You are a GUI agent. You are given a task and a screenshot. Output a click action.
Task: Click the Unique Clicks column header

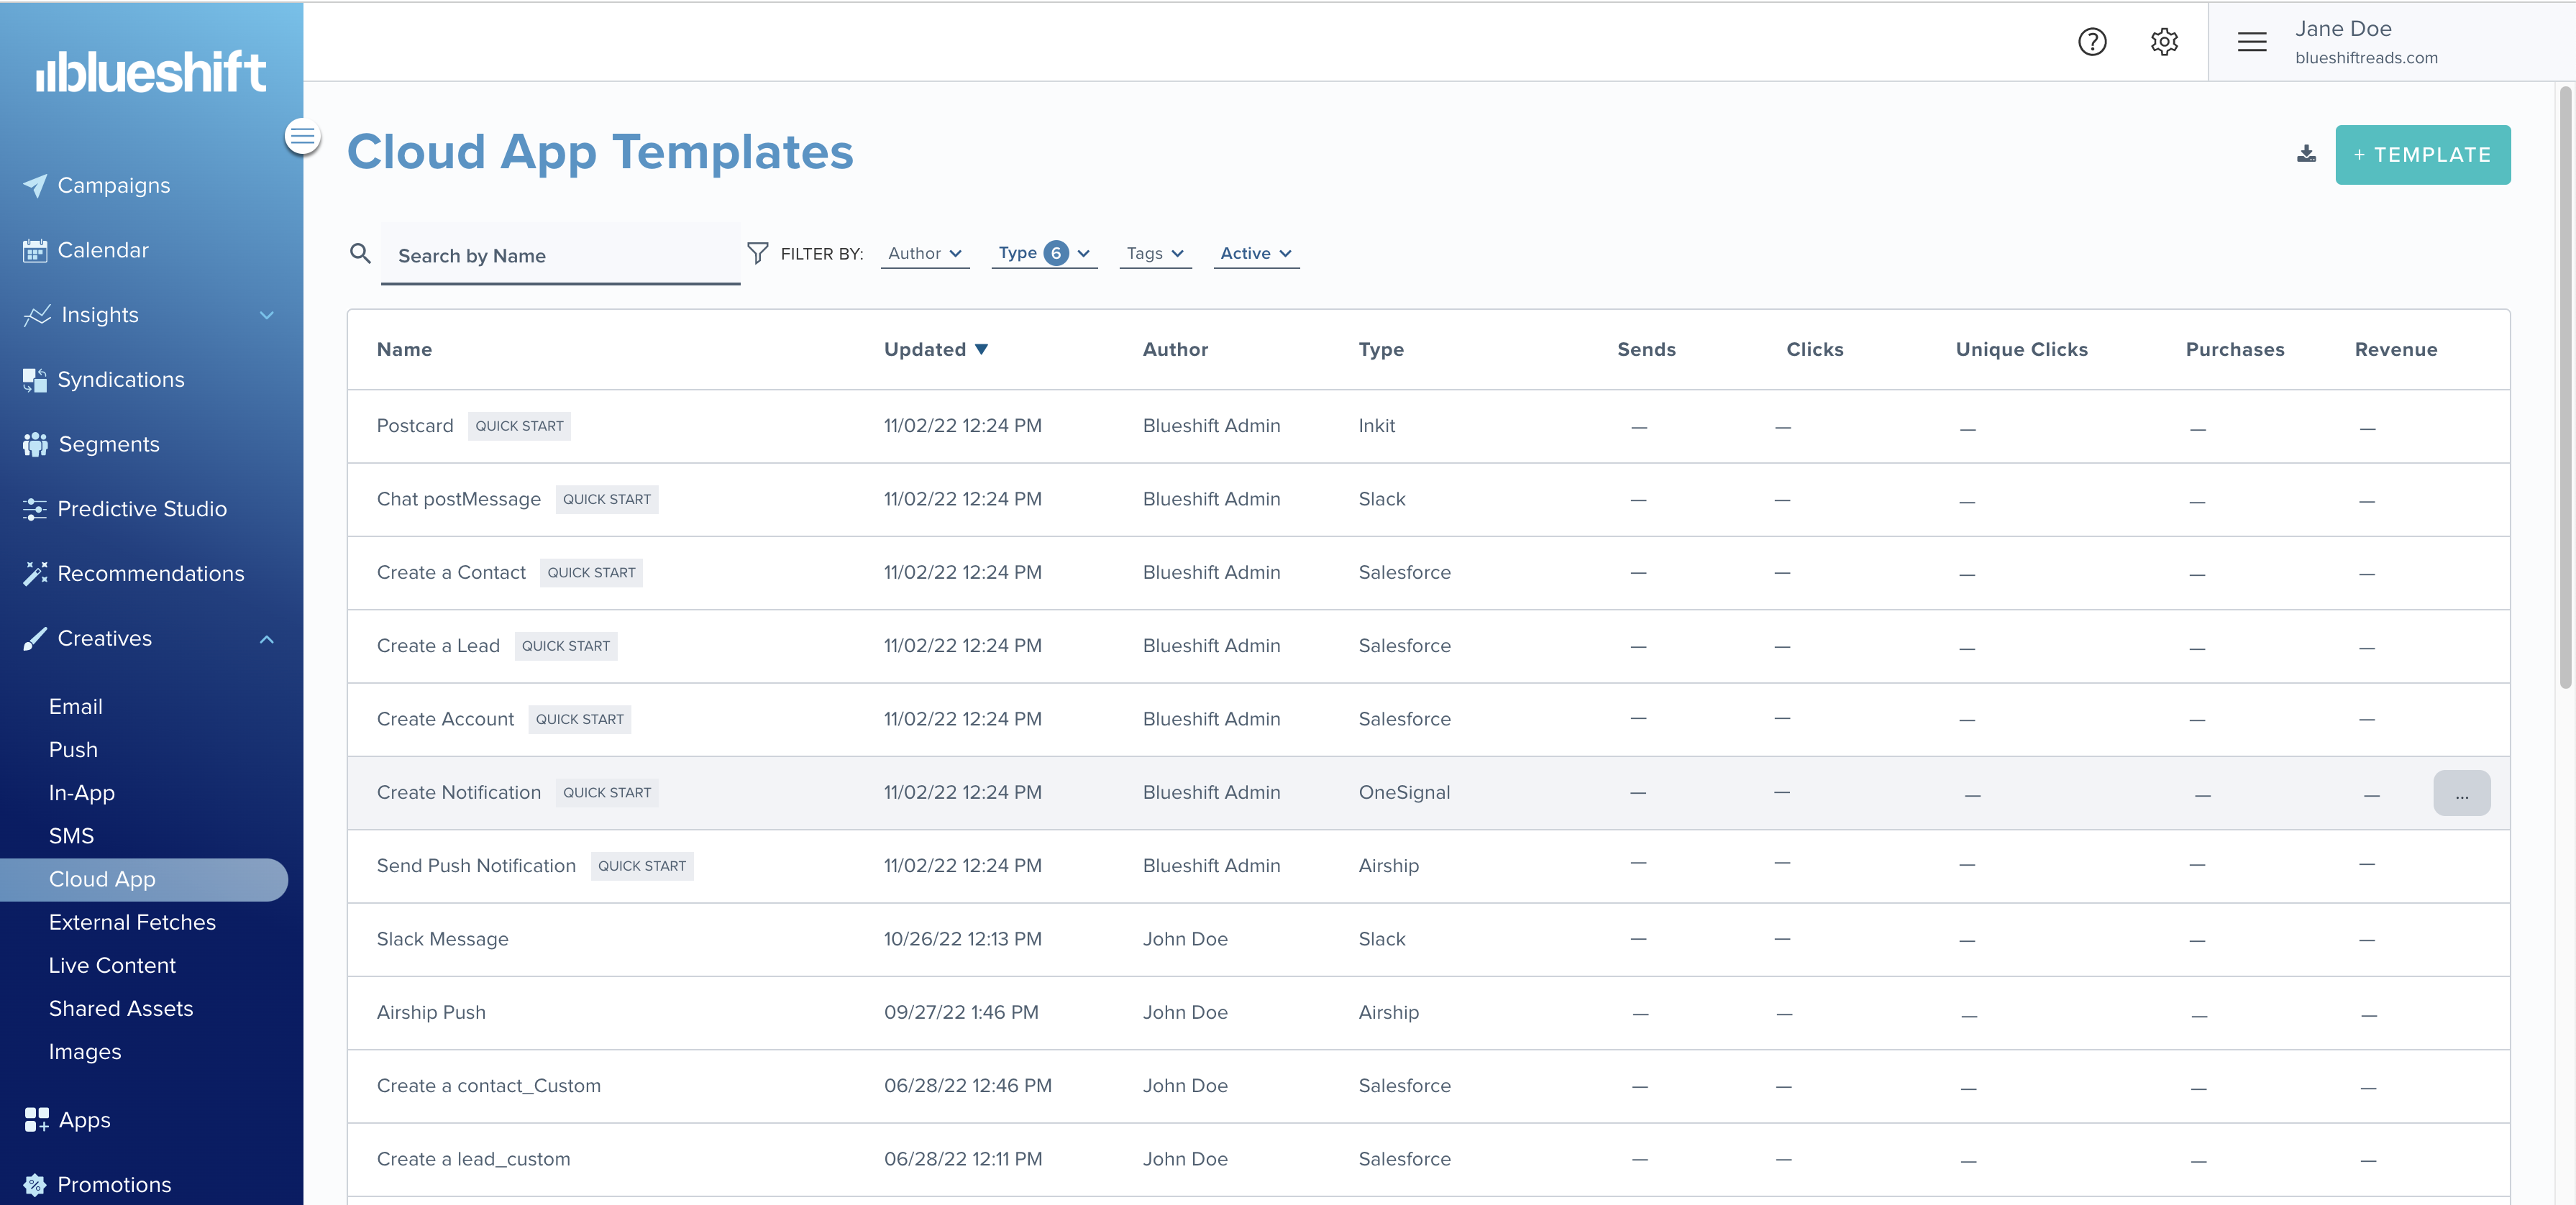coord(2021,349)
